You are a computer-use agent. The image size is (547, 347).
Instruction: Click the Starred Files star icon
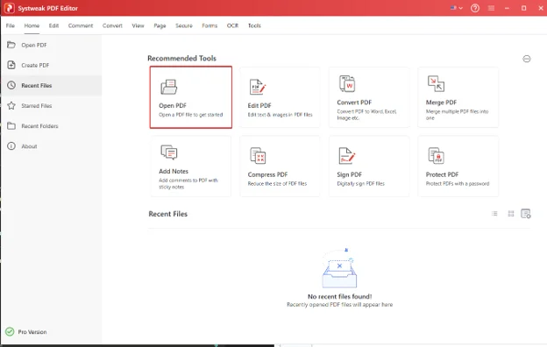[x=11, y=105]
